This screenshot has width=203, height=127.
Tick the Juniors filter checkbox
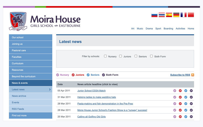121,56
